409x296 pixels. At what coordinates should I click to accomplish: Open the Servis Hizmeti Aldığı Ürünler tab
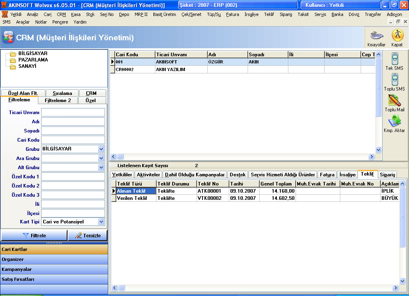[x=283, y=175]
